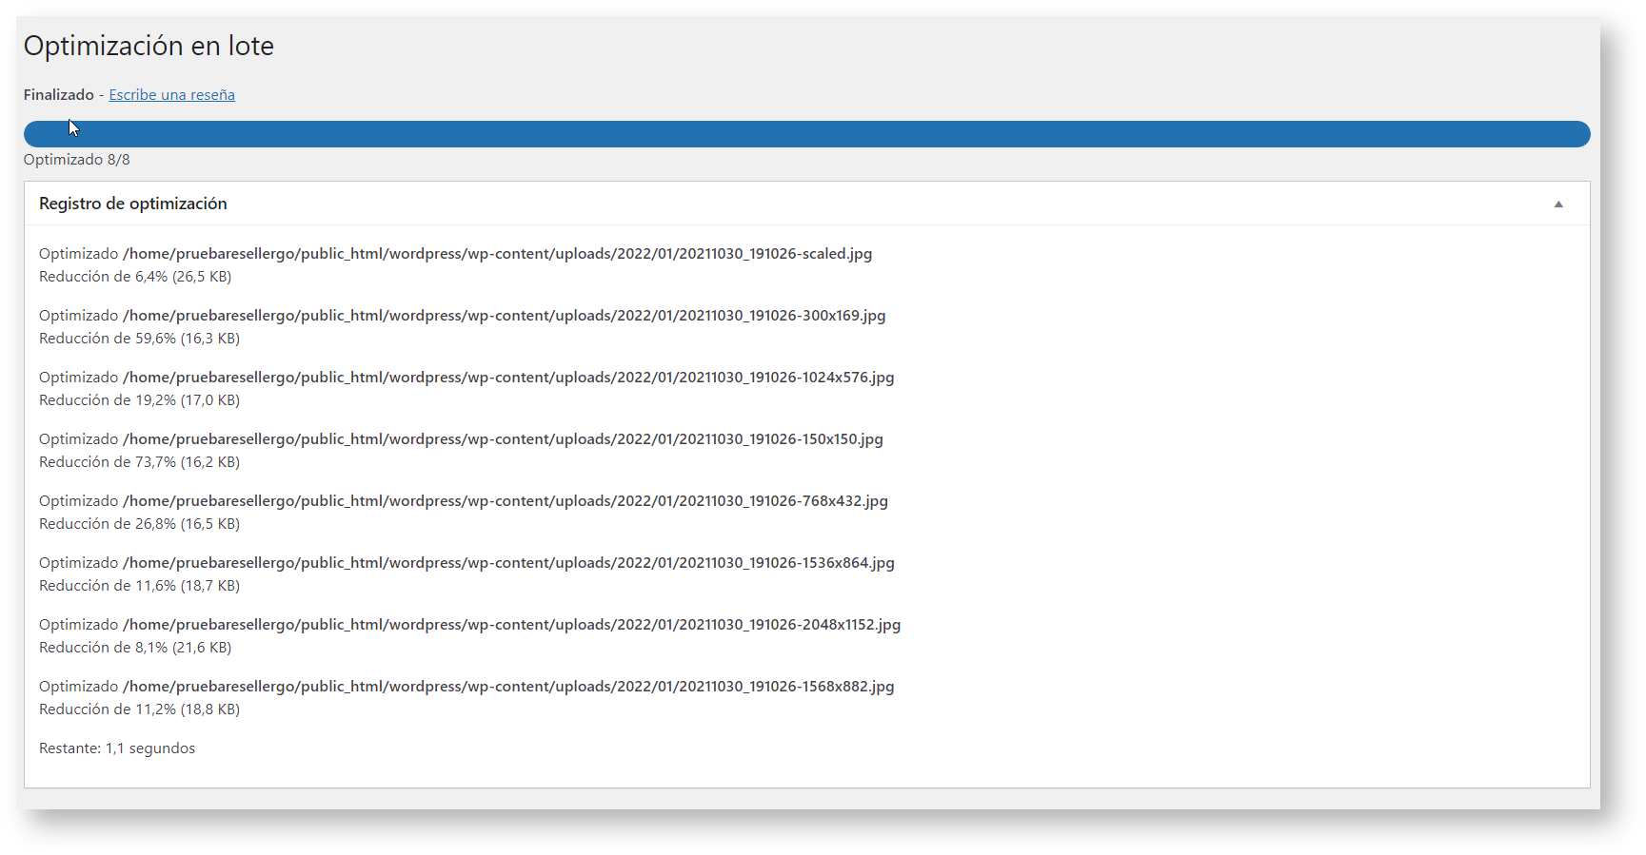Click the blue optimization progress bar
This screenshot has width=1646, height=855.
805,134
